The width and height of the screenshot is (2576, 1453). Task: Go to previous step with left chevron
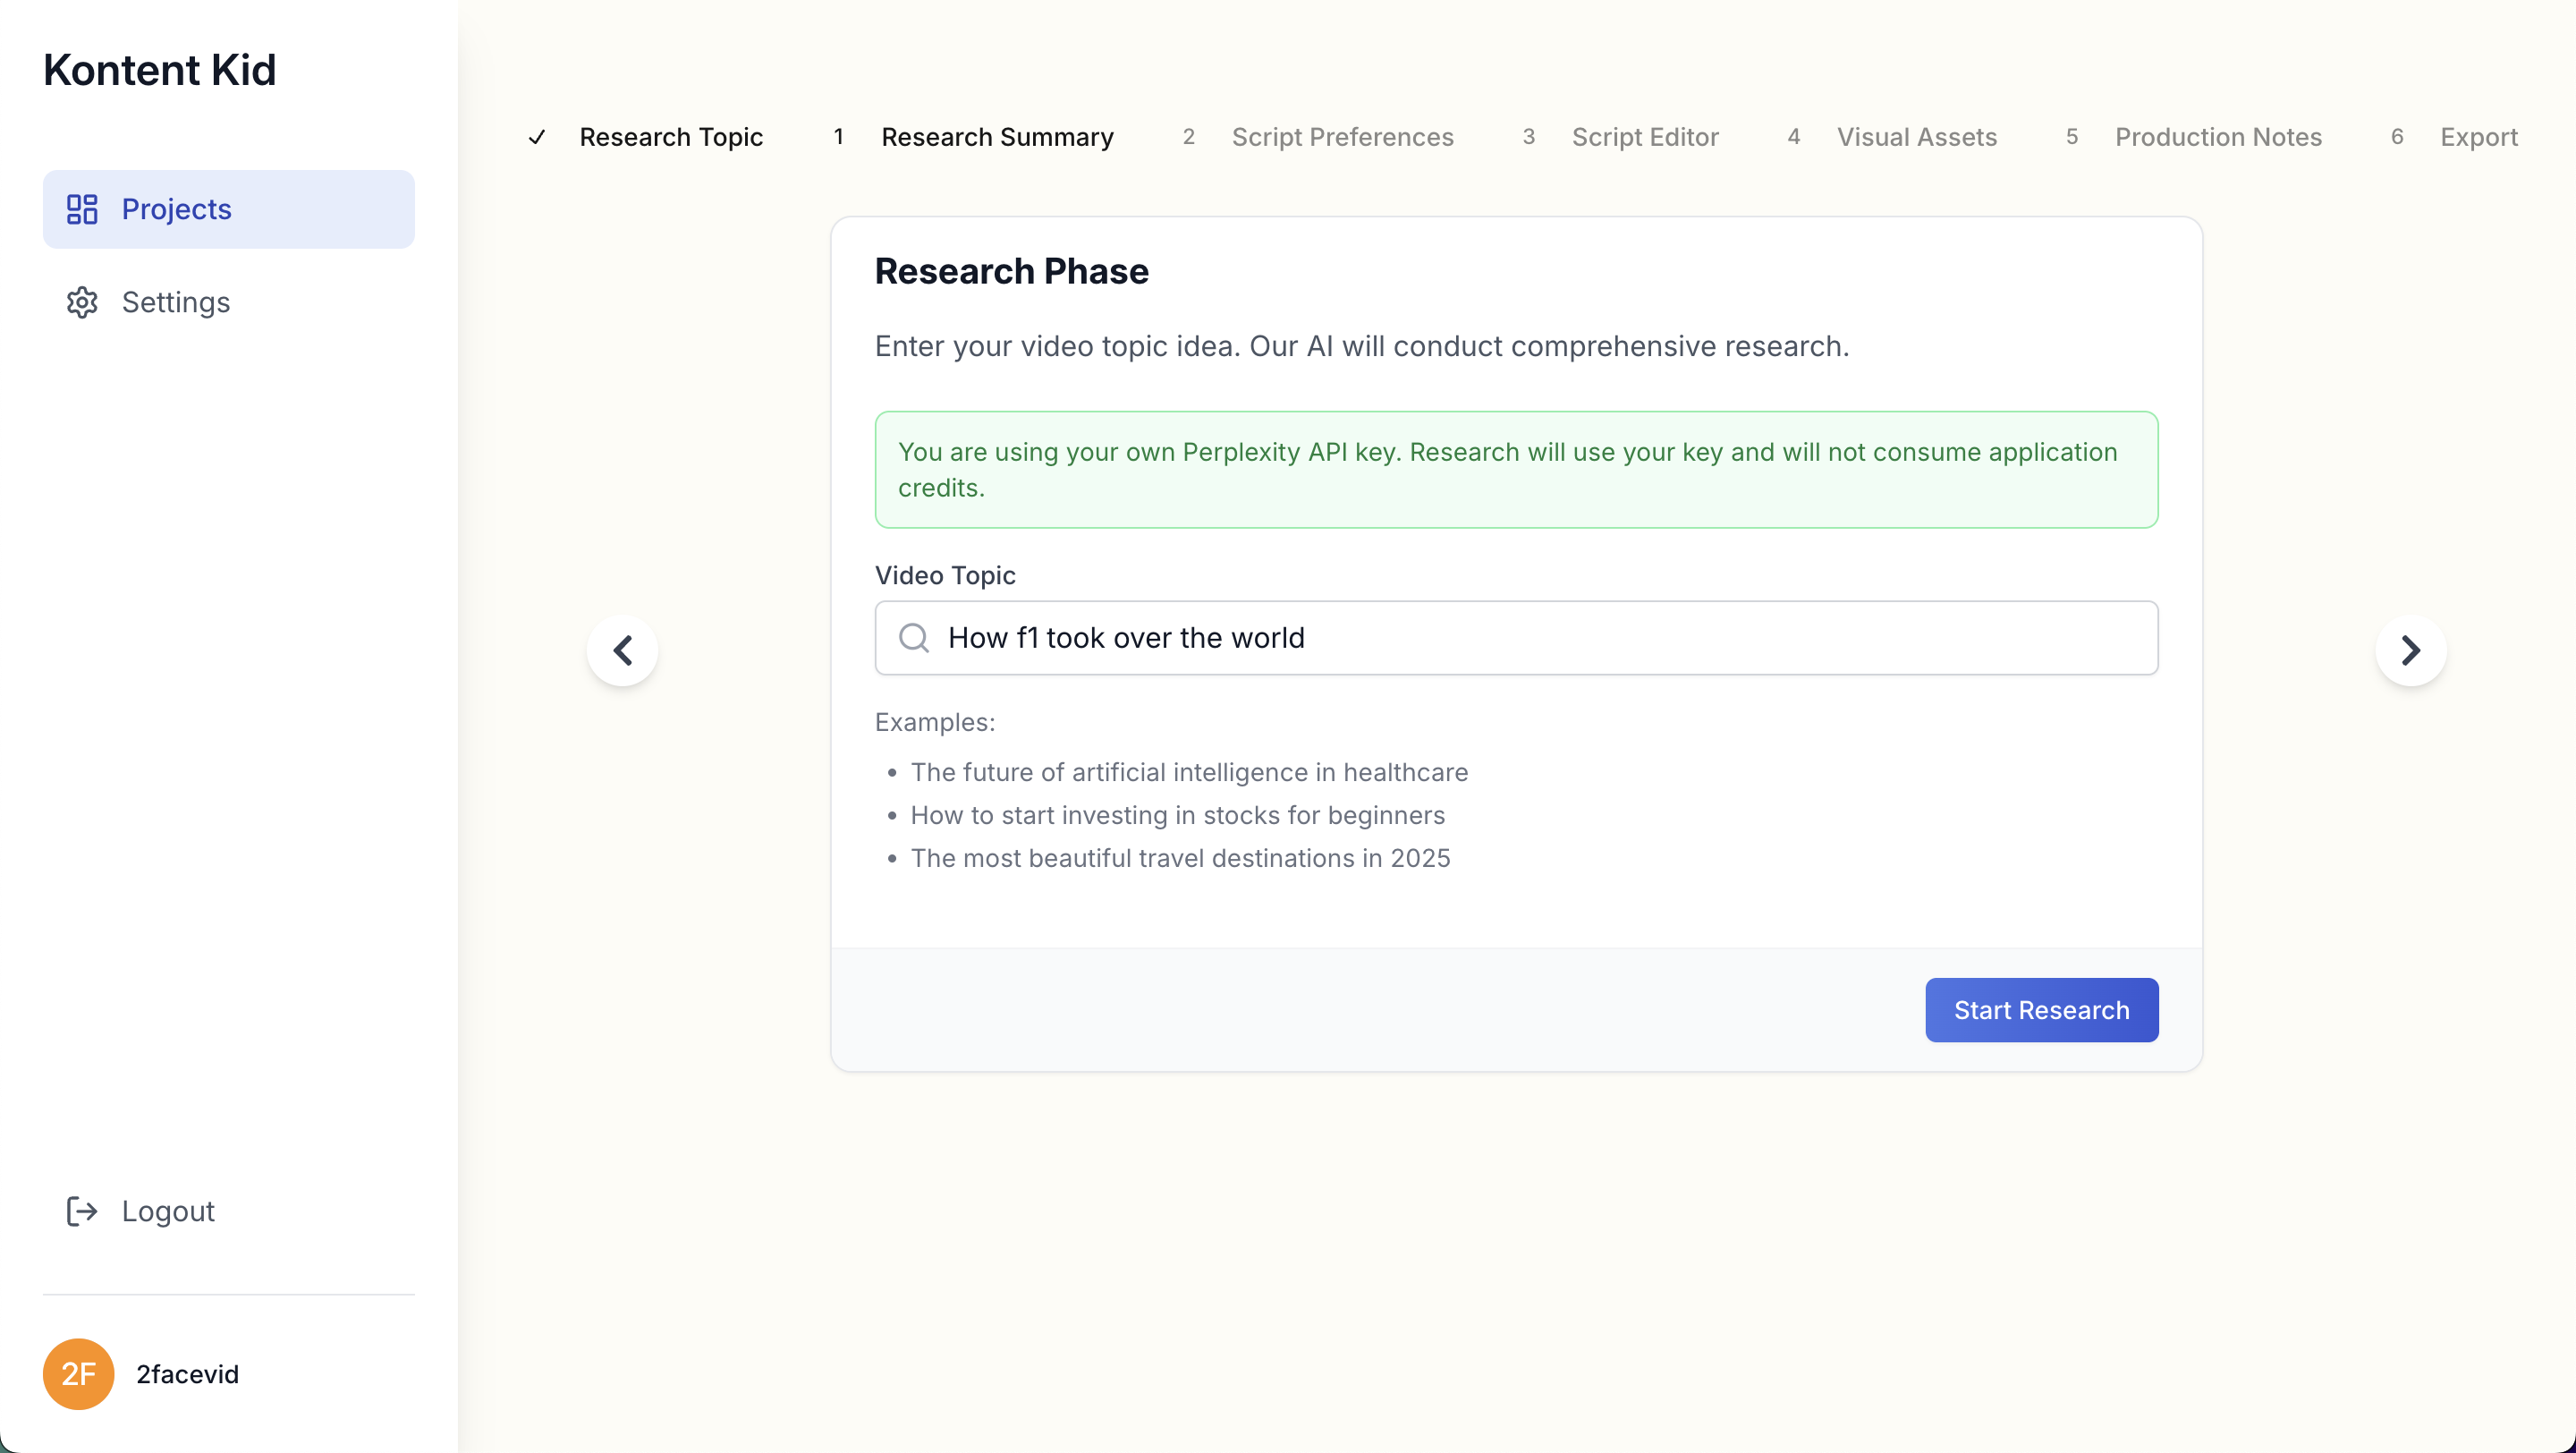pos(622,651)
